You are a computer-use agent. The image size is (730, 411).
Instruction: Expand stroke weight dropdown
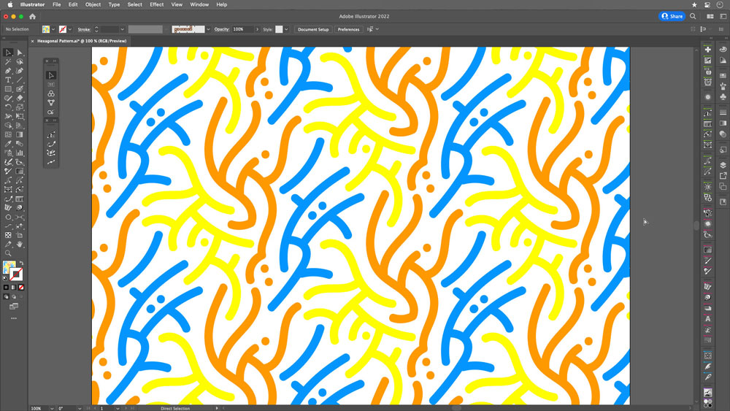(x=122, y=29)
